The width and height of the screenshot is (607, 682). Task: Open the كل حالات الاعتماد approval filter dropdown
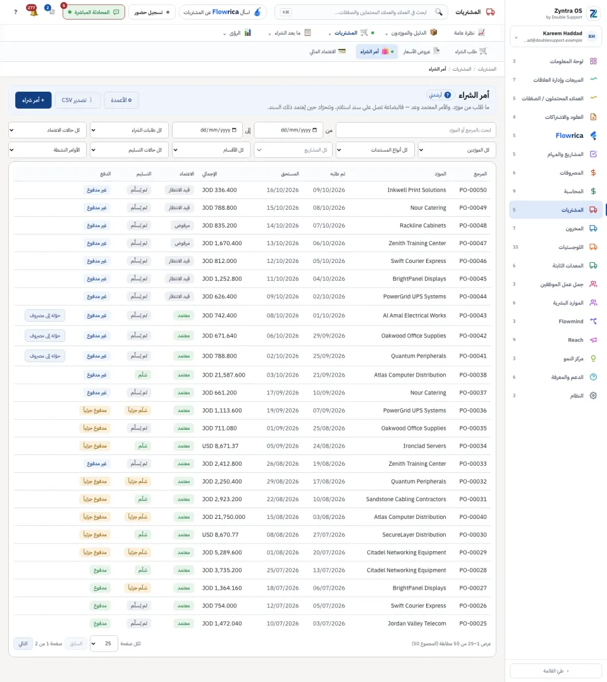pos(47,130)
